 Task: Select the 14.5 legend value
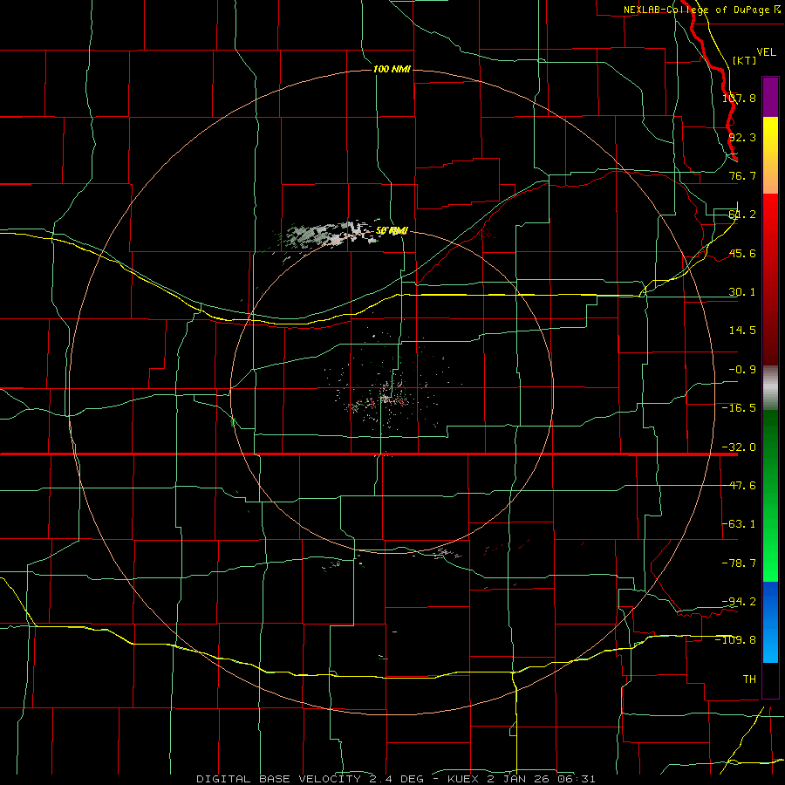742,331
